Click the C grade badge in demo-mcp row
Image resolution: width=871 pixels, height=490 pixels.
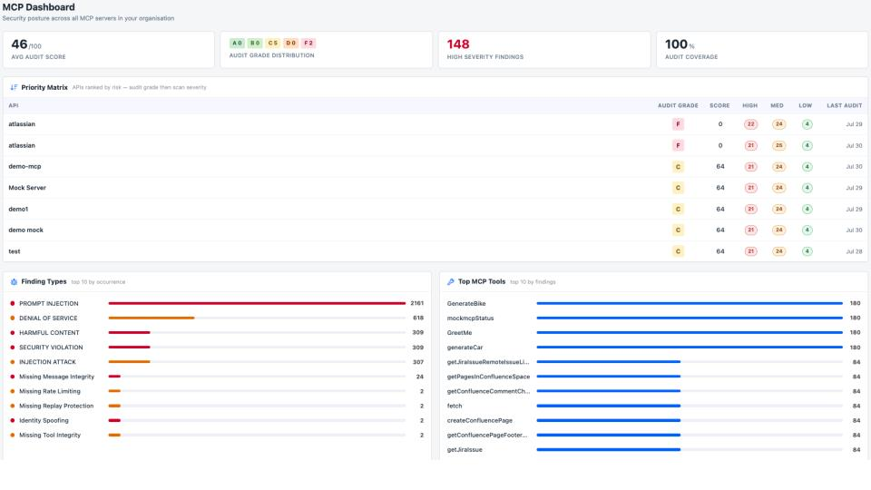coord(678,167)
